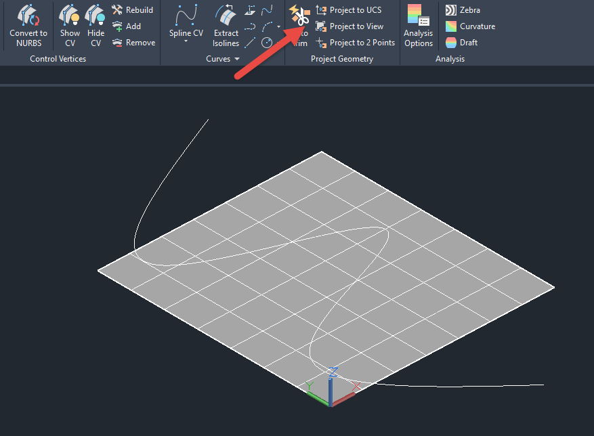Choose the blend curve tool icon

click(251, 26)
